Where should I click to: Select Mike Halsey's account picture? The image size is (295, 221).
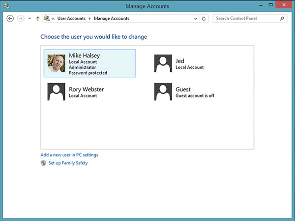point(57,63)
